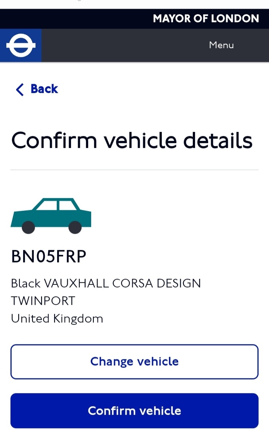Click the car icon's front wheel
Screen dimensions: 269x430
tap(28, 227)
